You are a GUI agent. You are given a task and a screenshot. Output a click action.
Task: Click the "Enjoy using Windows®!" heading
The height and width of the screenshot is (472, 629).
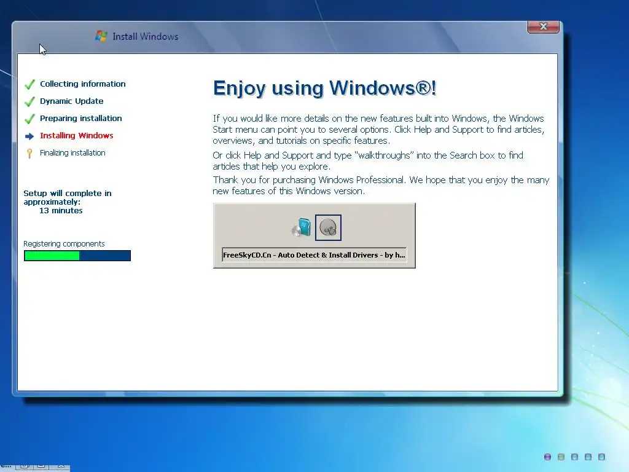pyautogui.click(x=324, y=88)
